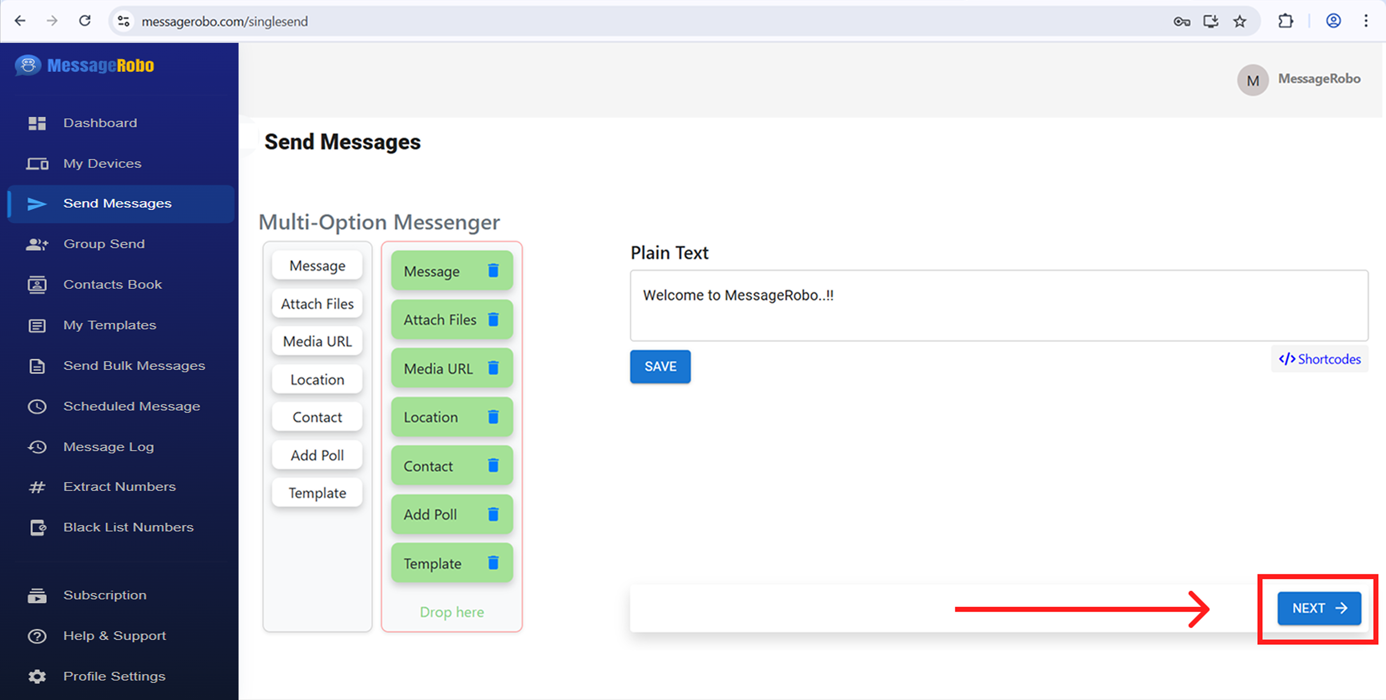Select the white Add Poll option
This screenshot has height=700, width=1386.
[x=317, y=455]
